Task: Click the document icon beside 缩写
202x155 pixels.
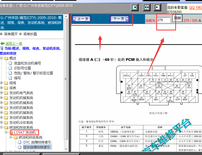Action: (x=10, y=78)
